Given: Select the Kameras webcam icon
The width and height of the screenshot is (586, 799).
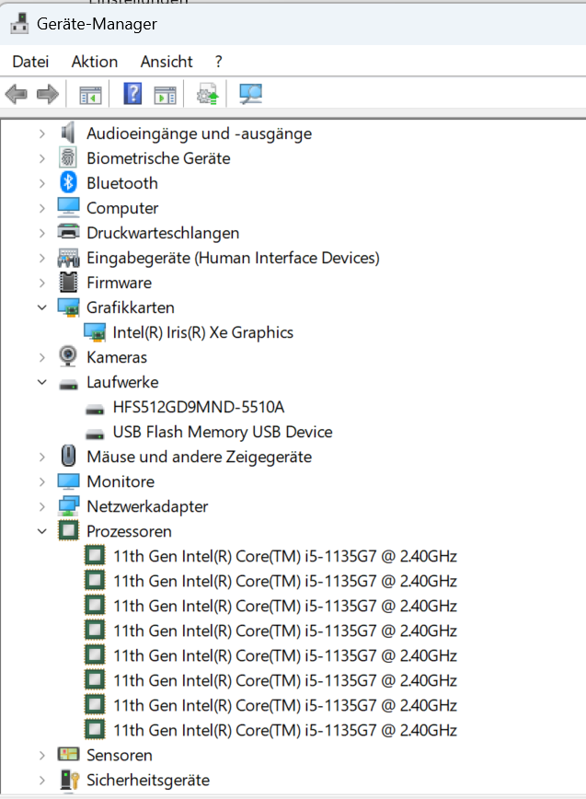Looking at the screenshot, I should tap(68, 356).
